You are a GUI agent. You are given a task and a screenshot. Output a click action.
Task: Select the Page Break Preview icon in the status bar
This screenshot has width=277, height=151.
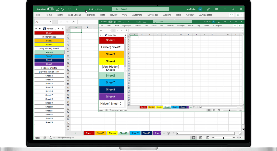[208, 137]
